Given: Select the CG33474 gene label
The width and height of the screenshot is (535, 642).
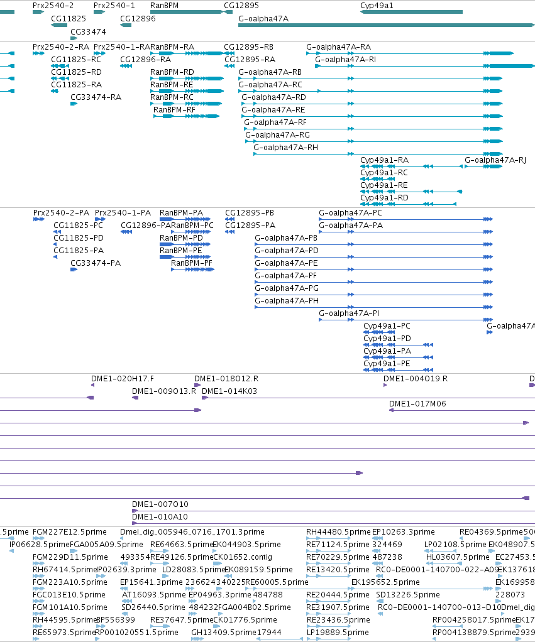Looking at the screenshot, I should click(88, 31).
